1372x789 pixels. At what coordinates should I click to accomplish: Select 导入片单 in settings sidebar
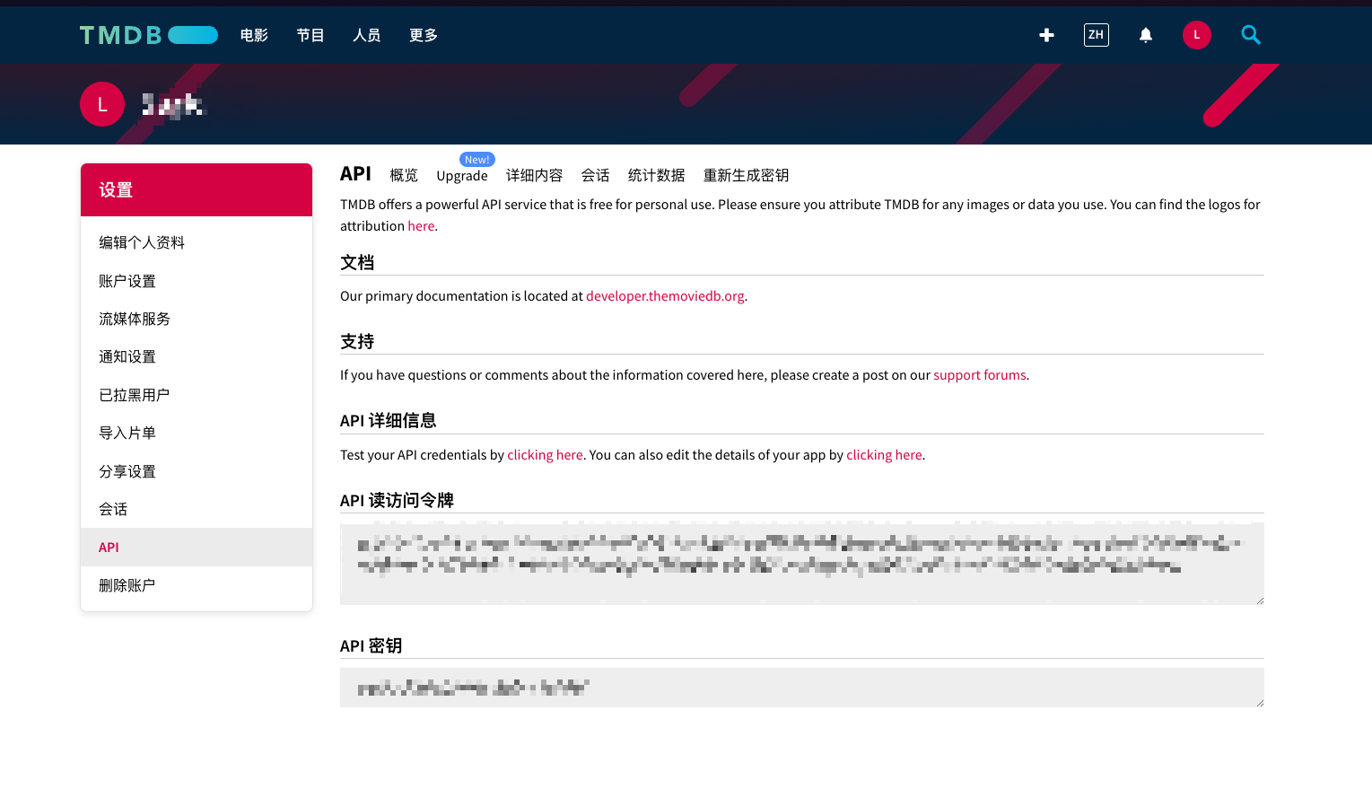tap(197, 433)
